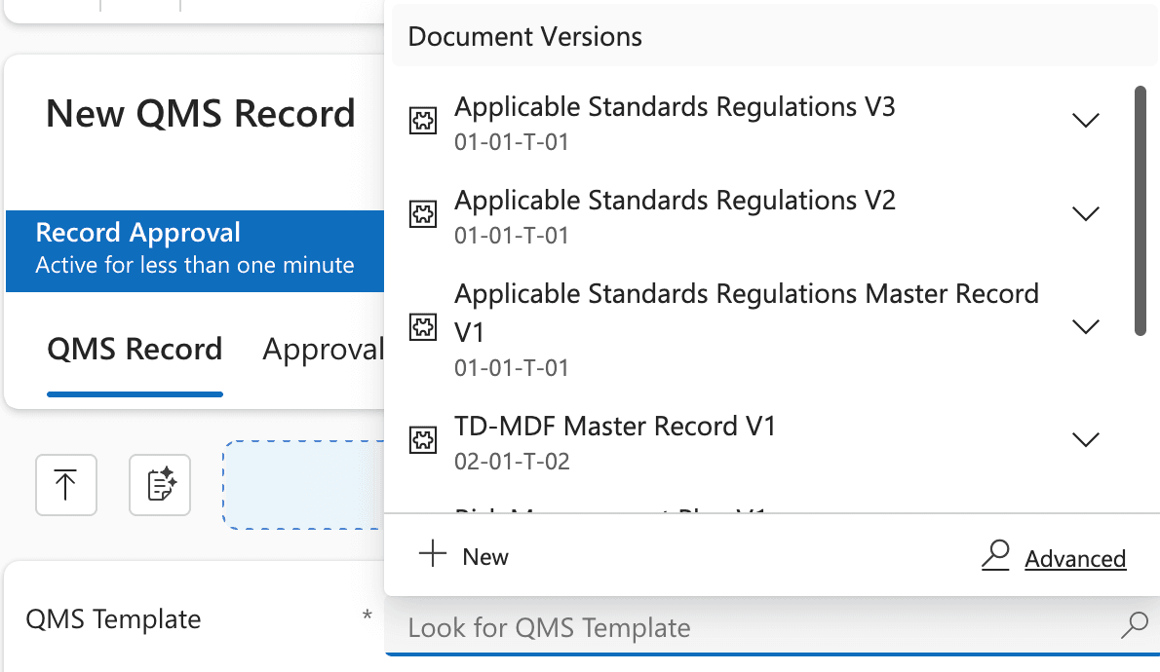Viewport: 1160px width, 672px height.
Task: Click the 02-01-T-02 code text
Action: pyautogui.click(x=512, y=462)
